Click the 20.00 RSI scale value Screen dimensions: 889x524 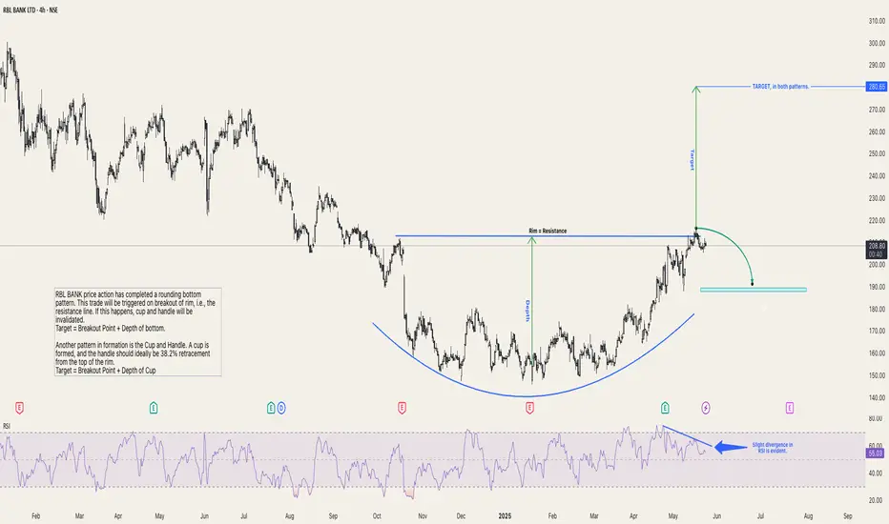(876, 501)
